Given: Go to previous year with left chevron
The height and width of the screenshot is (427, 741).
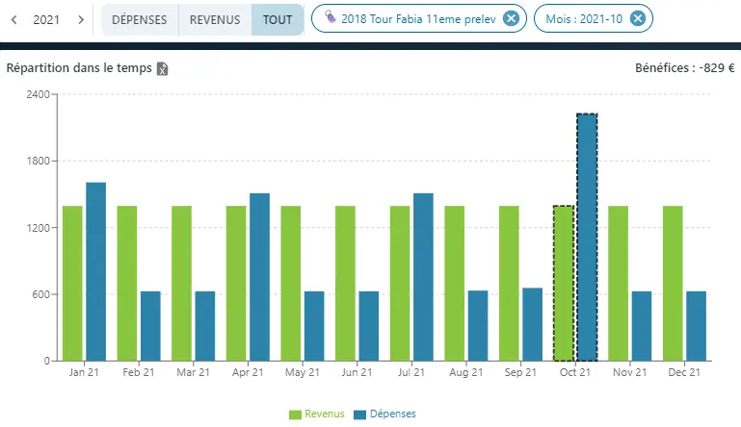Looking at the screenshot, I should 14,19.
